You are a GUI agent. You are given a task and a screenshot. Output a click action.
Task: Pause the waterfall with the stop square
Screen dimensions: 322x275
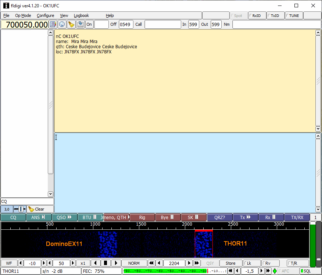[x=106, y=263]
